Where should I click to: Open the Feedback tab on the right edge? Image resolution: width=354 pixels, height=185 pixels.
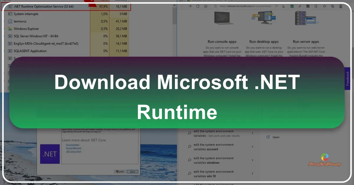click(347, 78)
